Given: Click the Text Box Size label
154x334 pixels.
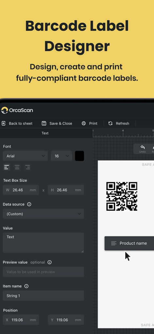Looking at the screenshot, I should point(15,181).
